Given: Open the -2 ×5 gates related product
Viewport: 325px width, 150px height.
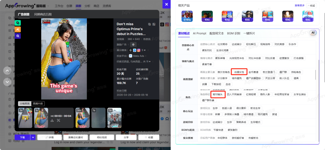Looking at the screenshot, I should [227, 16].
